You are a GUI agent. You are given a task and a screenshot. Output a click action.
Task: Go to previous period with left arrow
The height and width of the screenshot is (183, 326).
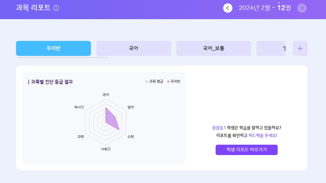pos(228,8)
